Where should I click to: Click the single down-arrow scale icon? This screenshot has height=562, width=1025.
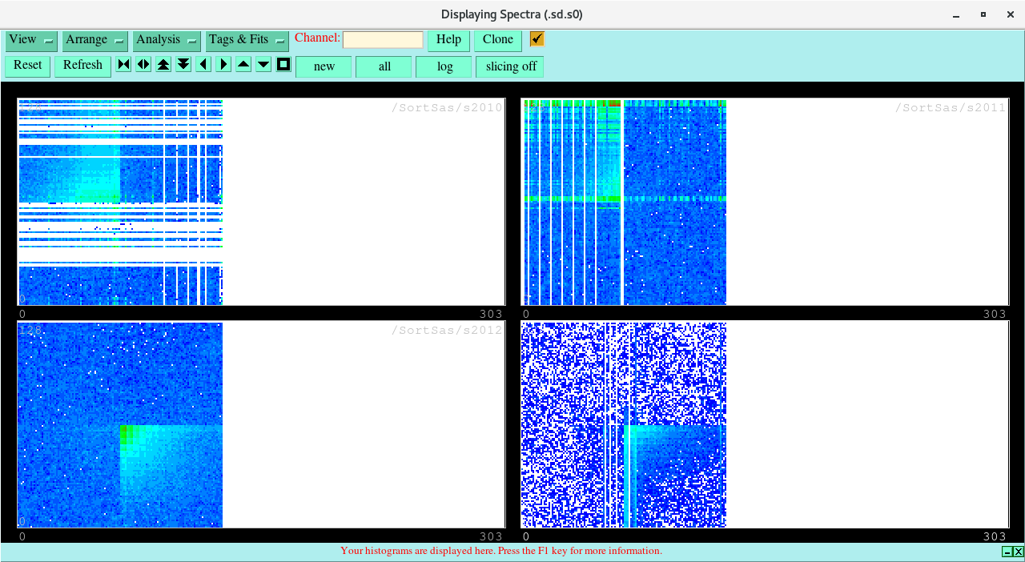tap(263, 64)
